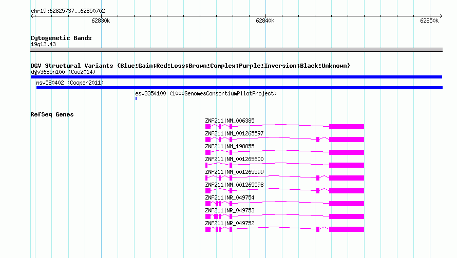Select the first exon of NM_006385

click(208, 127)
